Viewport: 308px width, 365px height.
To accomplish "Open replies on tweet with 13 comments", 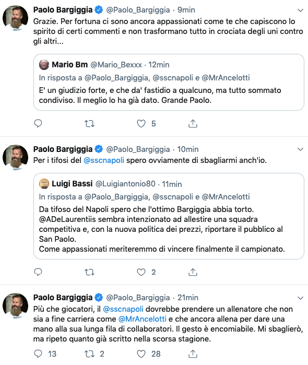I will pos(38,354).
